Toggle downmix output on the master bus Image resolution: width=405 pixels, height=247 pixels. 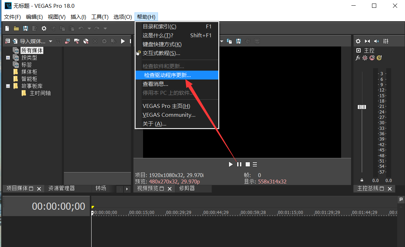click(x=367, y=41)
